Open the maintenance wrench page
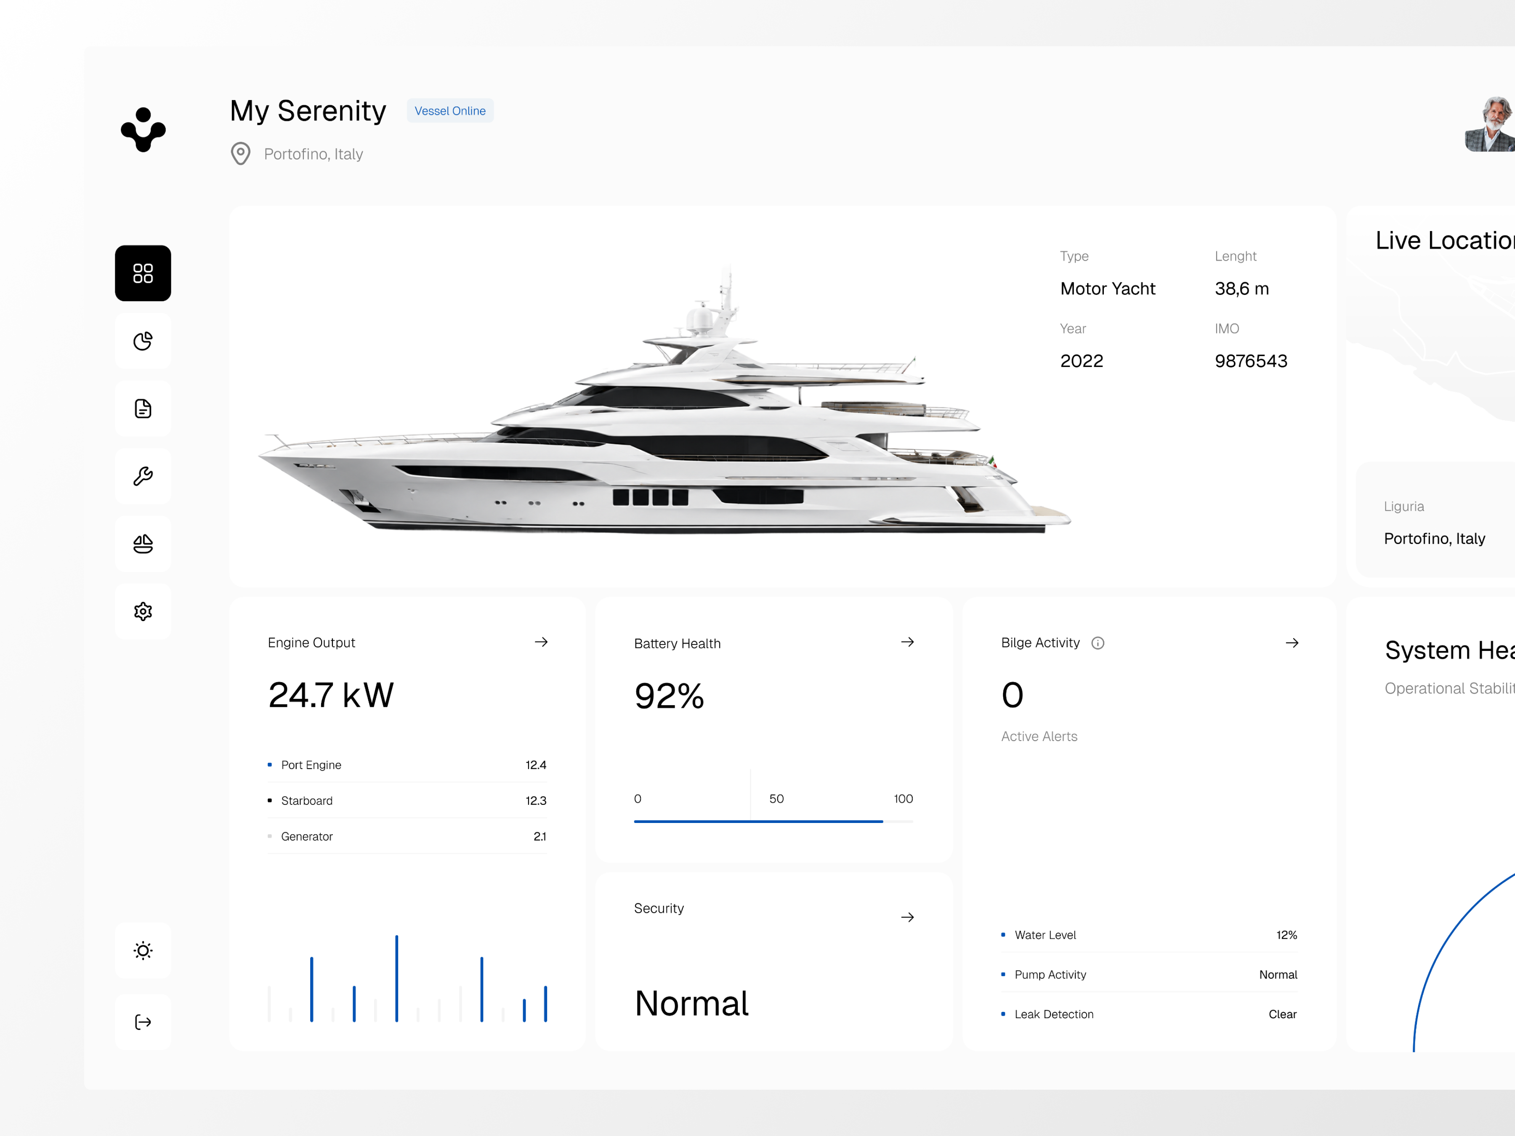1515x1136 pixels. pyautogui.click(x=143, y=476)
